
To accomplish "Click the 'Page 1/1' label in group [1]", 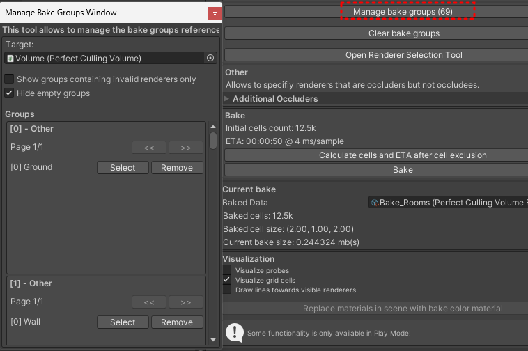I will (27, 302).
